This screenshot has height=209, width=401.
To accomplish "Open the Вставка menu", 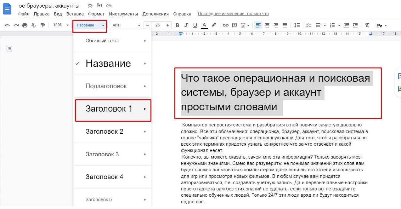I will click(x=75, y=14).
